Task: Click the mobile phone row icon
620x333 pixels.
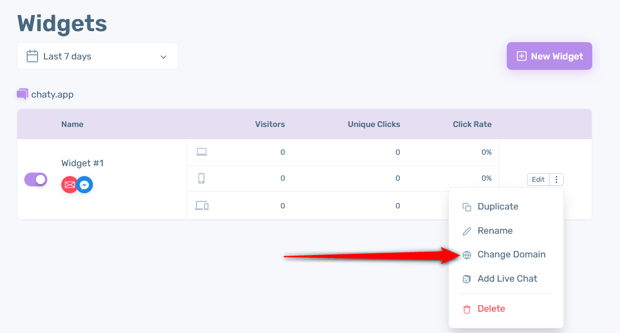Action: tap(202, 178)
